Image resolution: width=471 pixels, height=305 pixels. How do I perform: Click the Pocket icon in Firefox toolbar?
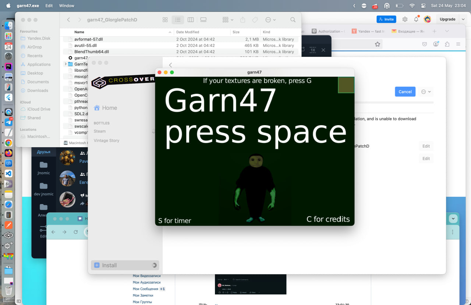[x=425, y=44]
